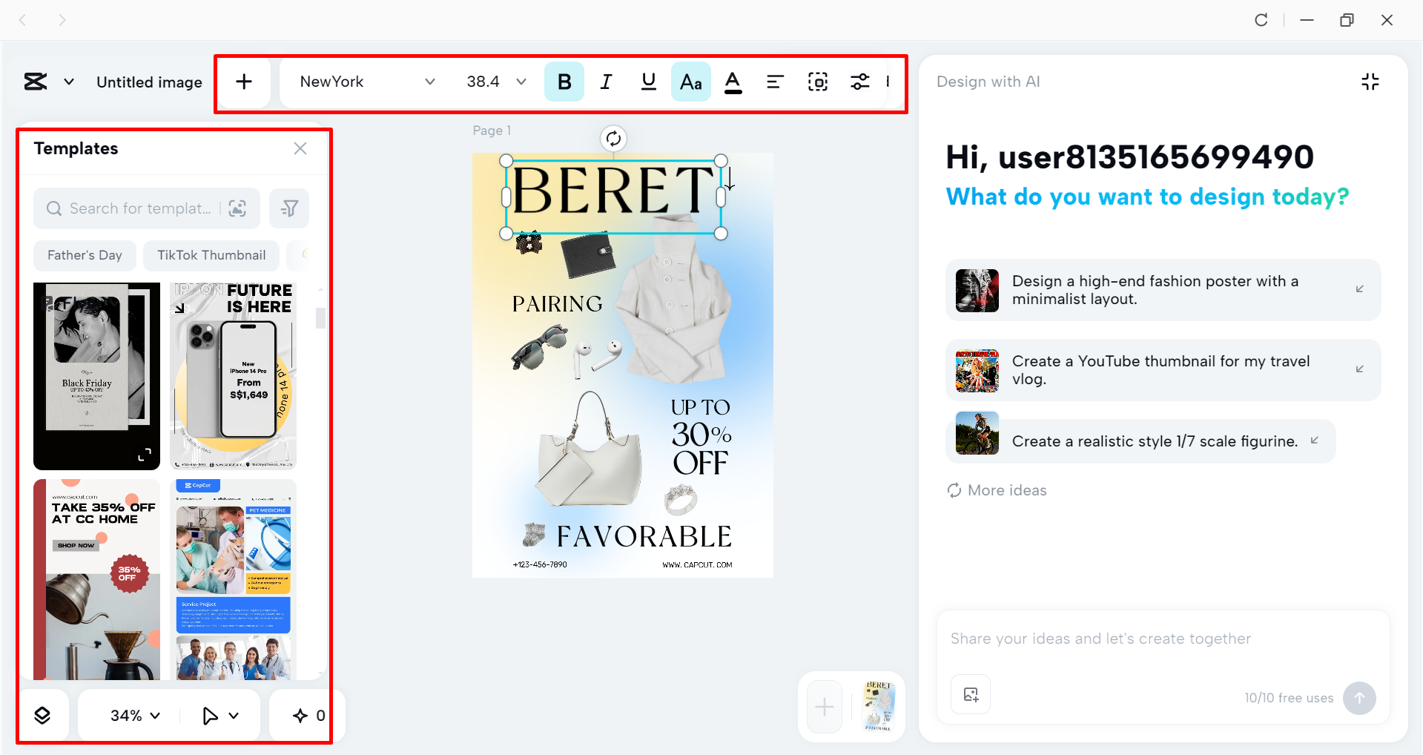Viewport: 1423px width, 755px height.
Task: Apply italic styling to the text
Action: [x=606, y=82]
